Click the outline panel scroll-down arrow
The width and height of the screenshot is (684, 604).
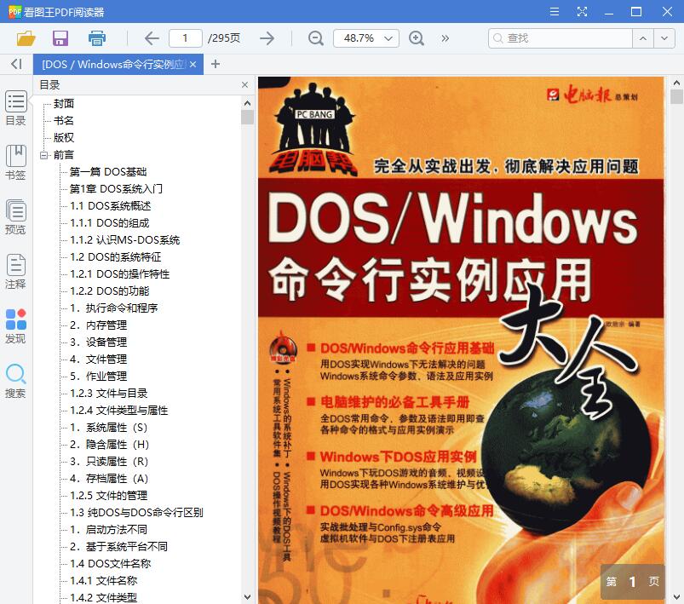[247, 596]
